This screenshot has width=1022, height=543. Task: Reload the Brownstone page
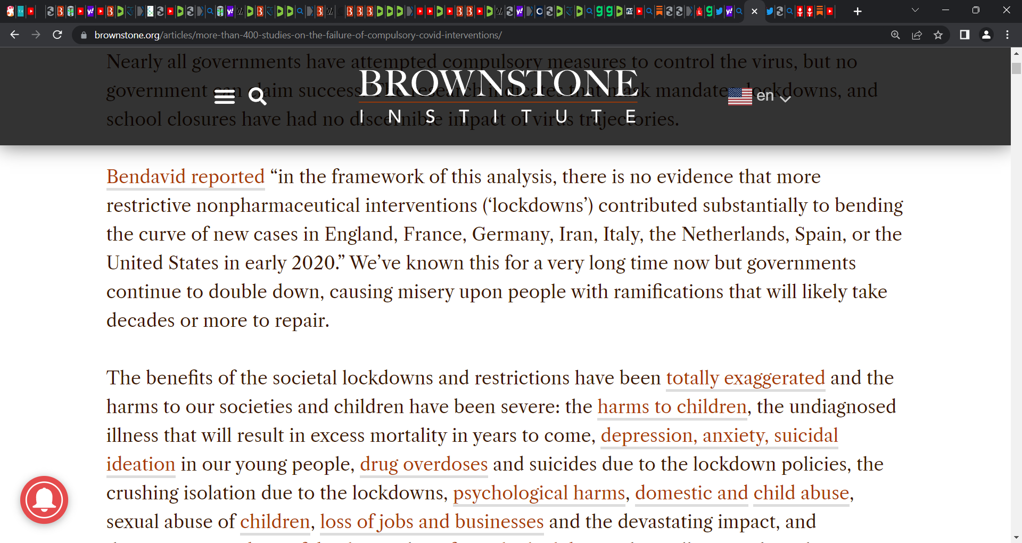coord(57,35)
